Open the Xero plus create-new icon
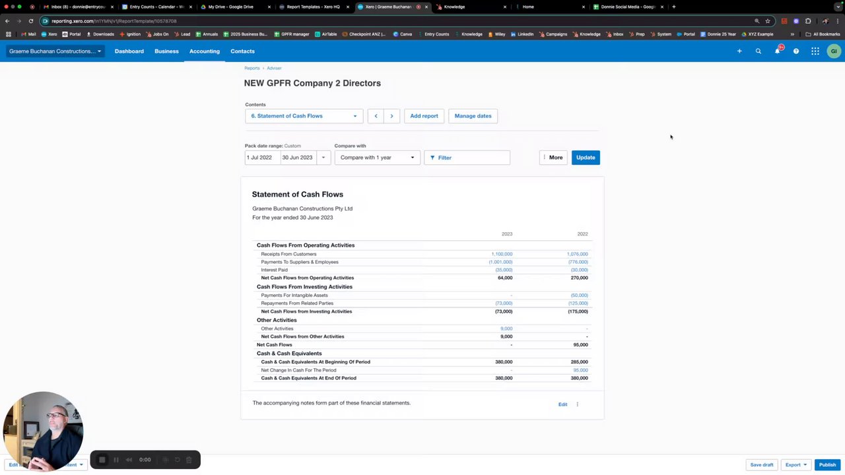 739,51
